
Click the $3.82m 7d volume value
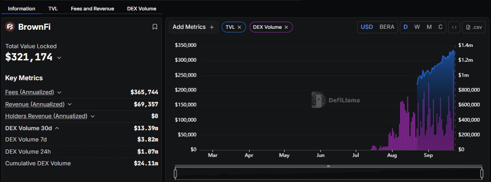pyautogui.click(x=148, y=140)
